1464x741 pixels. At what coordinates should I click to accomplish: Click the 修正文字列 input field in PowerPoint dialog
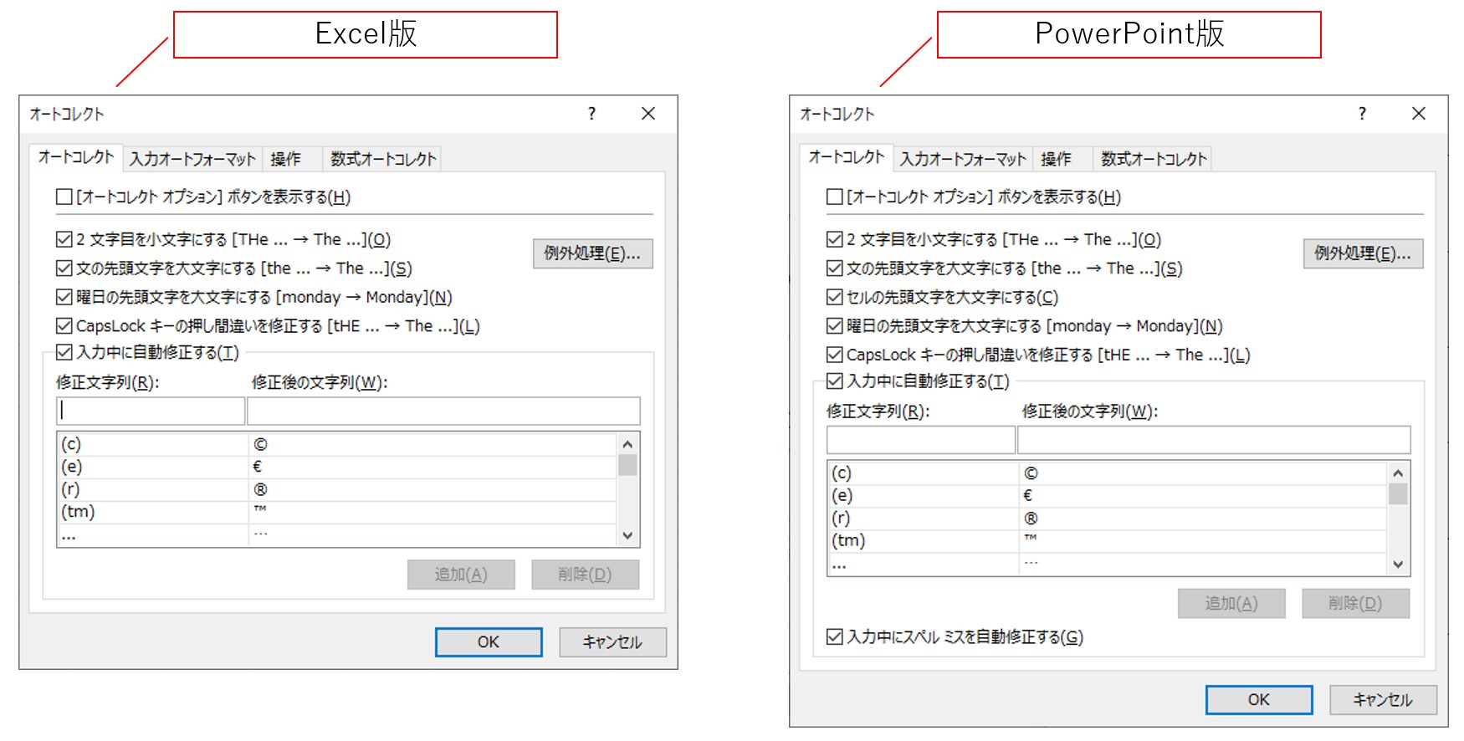920,440
